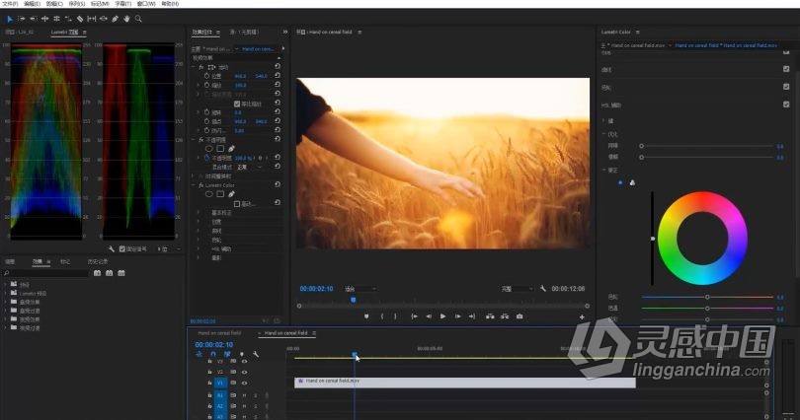Open the Sequence menu
The height and width of the screenshot is (420, 800).
(x=77, y=4)
